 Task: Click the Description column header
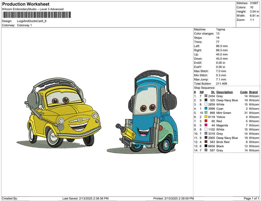(x=224, y=92)
